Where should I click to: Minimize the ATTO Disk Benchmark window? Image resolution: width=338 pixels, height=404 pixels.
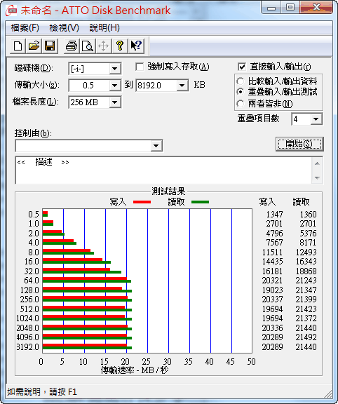[271, 8]
